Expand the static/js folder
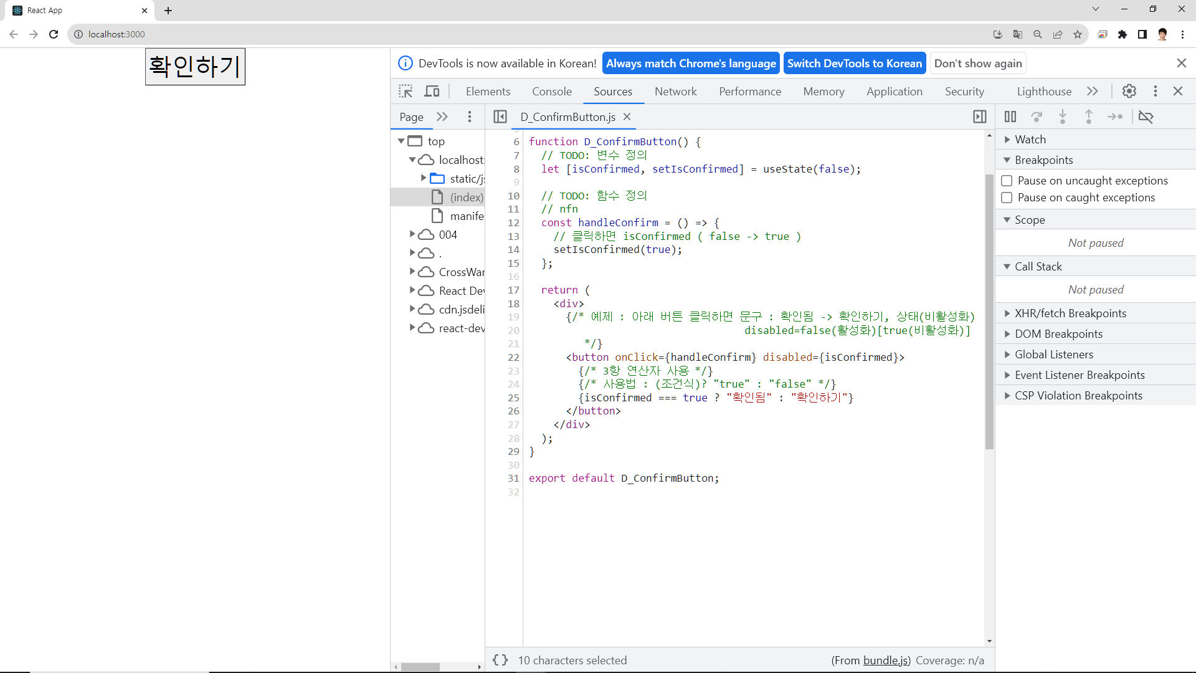The height and width of the screenshot is (673, 1196). coord(424,178)
